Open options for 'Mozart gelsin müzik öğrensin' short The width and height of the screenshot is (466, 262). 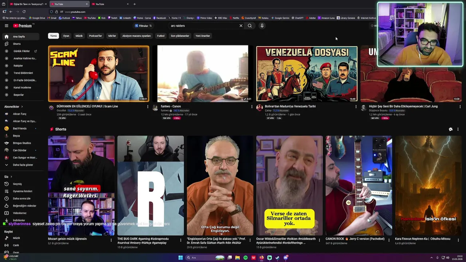click(111, 240)
